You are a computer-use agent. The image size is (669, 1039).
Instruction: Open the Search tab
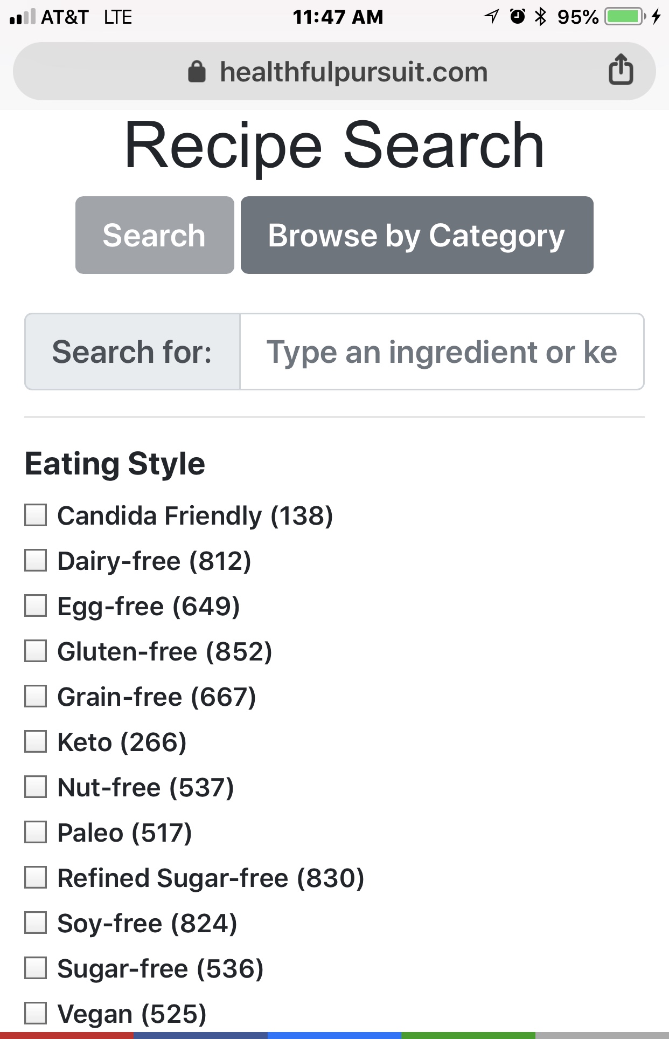tap(155, 235)
